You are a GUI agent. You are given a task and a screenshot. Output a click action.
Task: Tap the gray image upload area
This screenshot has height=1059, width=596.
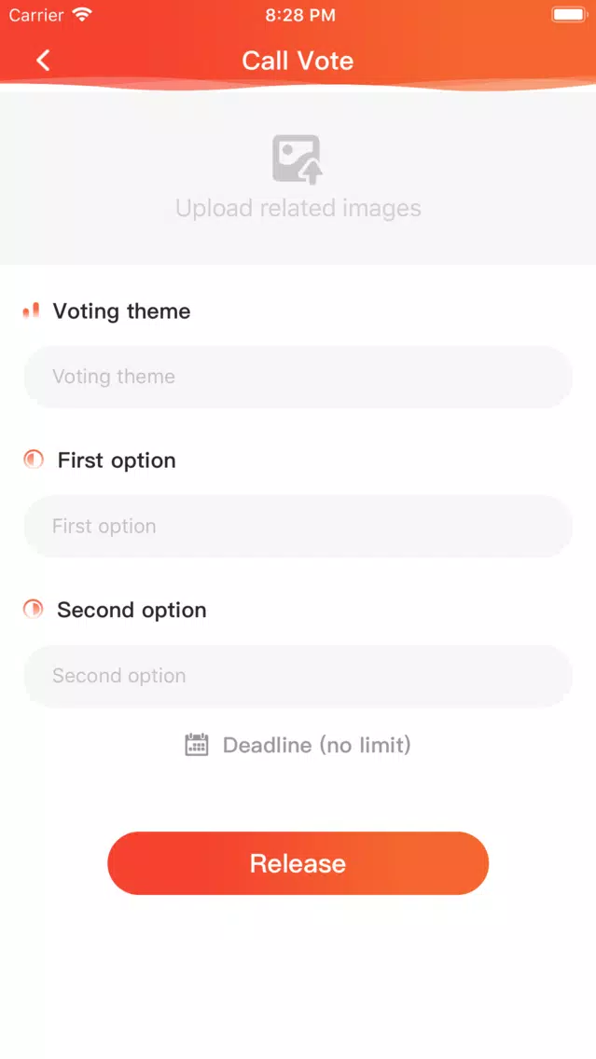tap(298, 177)
